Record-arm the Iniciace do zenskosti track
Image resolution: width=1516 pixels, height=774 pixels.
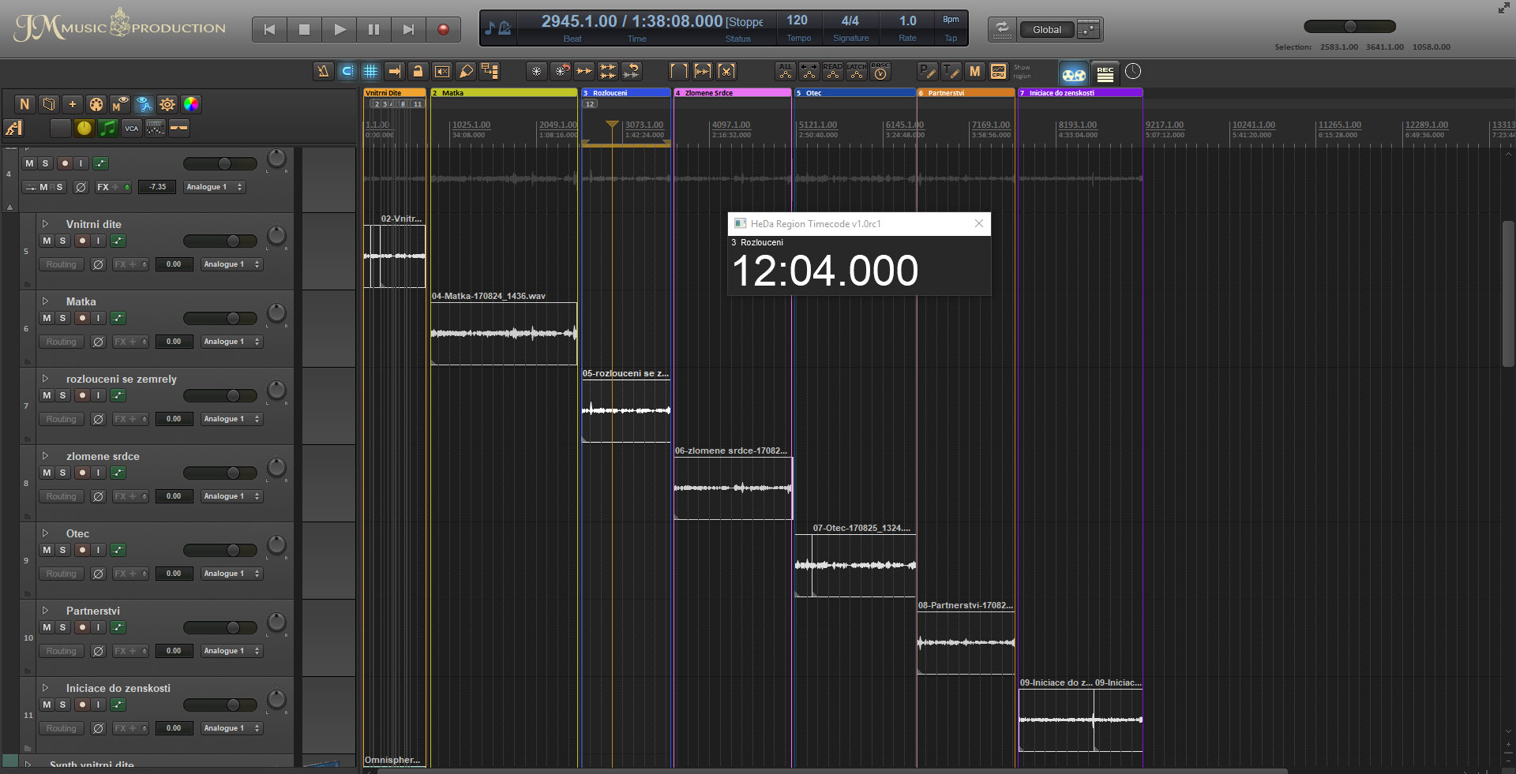pos(82,705)
